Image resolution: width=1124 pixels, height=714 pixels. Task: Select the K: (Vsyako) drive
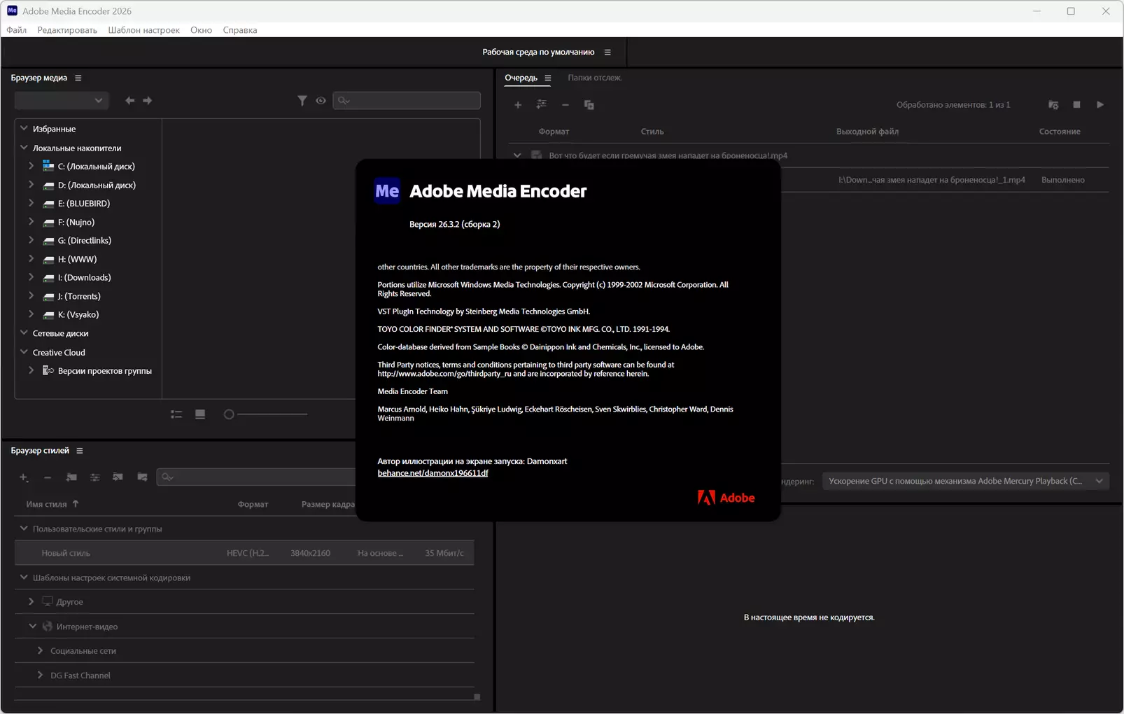pos(78,314)
